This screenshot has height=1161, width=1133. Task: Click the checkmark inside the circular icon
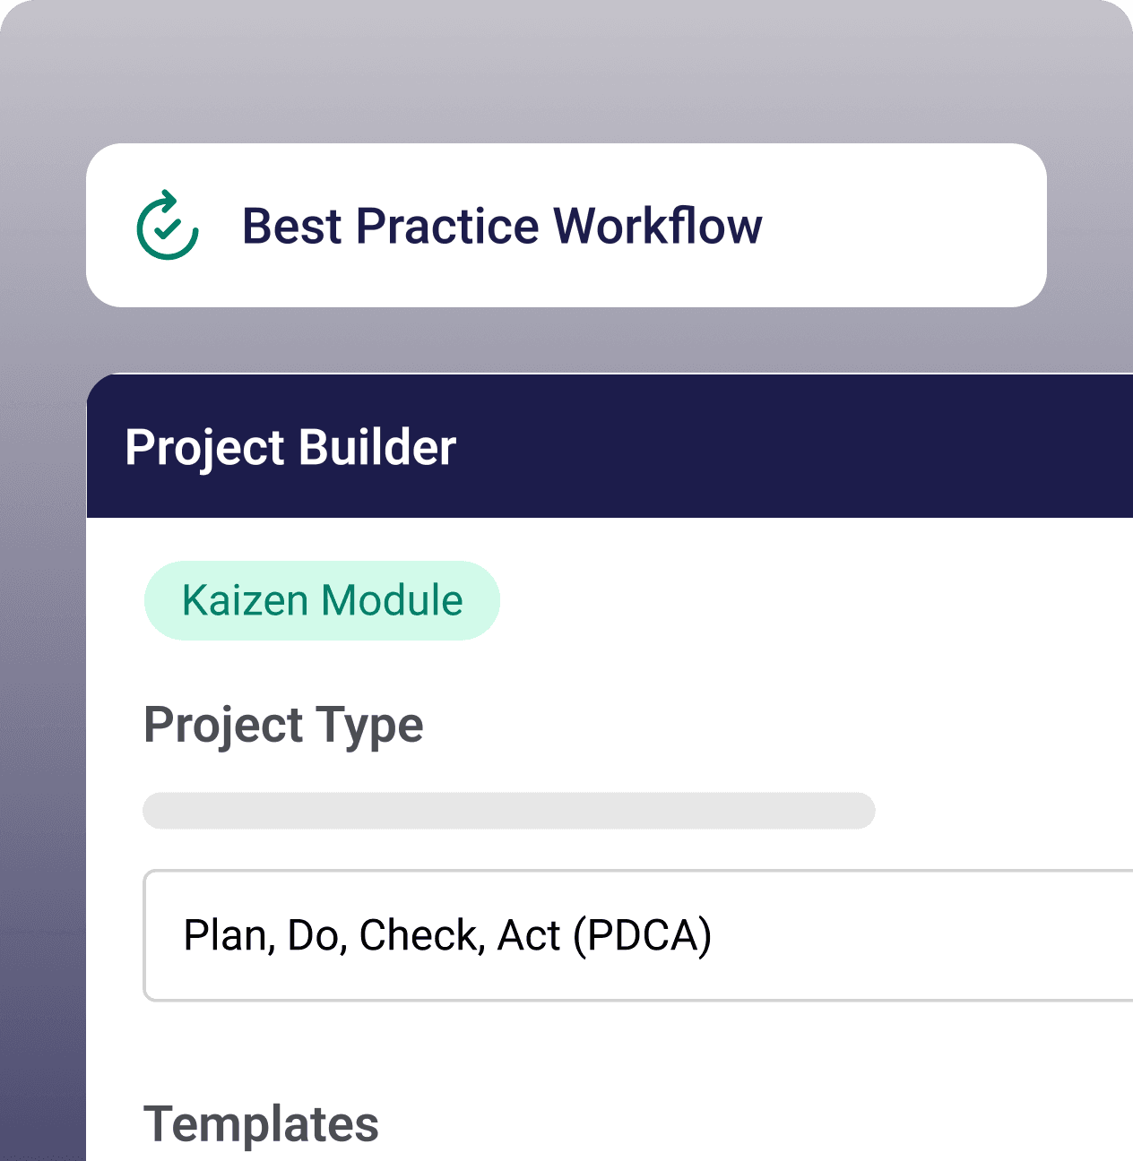tap(167, 229)
